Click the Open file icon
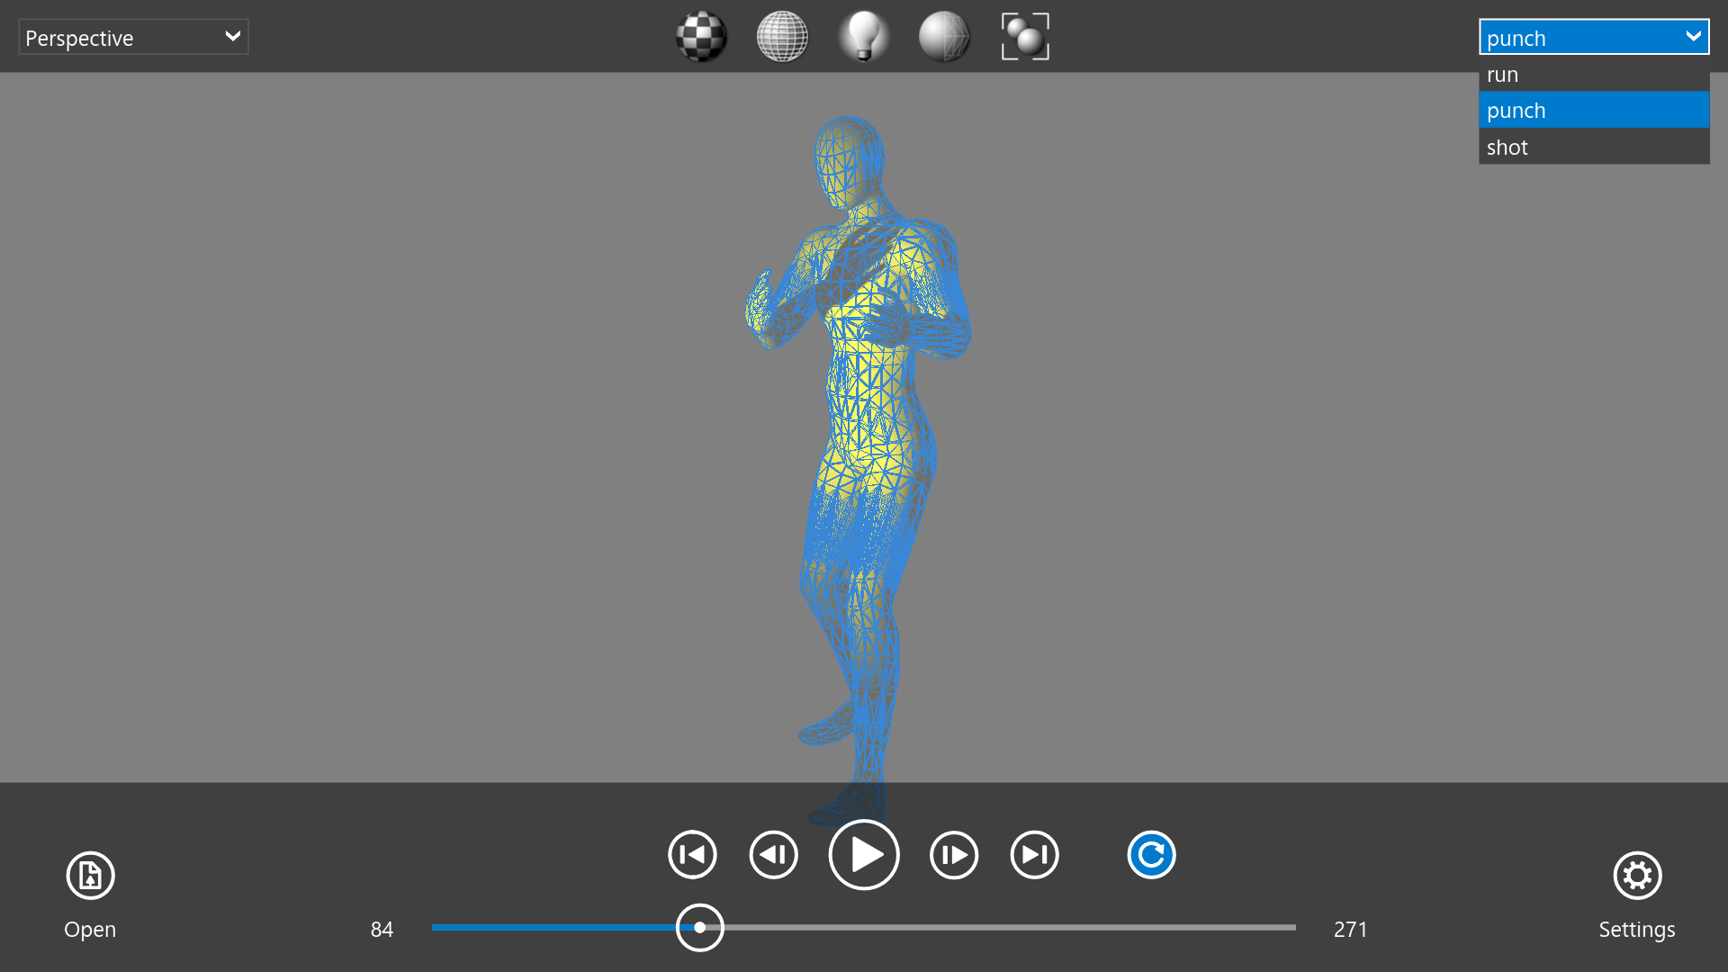The height and width of the screenshot is (972, 1728). pos(90,875)
